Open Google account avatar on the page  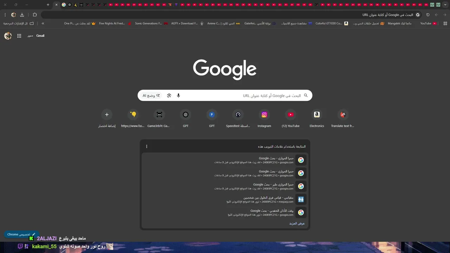[x=8, y=36]
